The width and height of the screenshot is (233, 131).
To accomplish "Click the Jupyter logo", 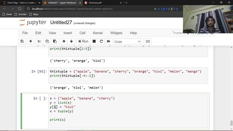I will [33, 23].
